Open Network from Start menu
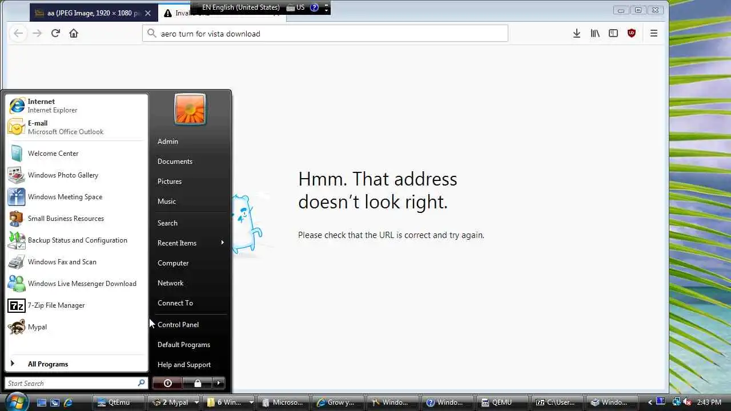 (191, 283)
